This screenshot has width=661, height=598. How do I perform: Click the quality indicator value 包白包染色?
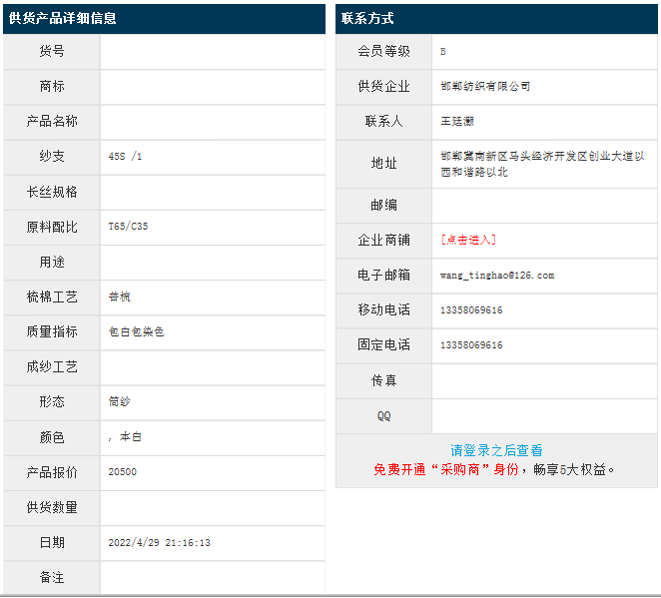click(x=136, y=331)
